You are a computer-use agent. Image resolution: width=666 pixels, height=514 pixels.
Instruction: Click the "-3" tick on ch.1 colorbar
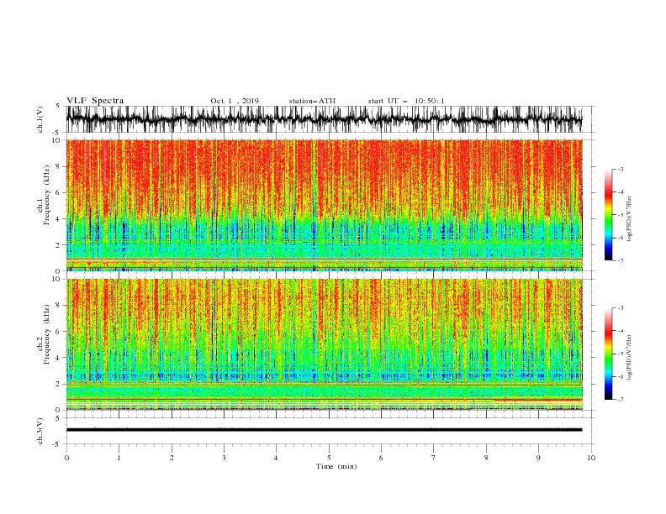pos(621,169)
